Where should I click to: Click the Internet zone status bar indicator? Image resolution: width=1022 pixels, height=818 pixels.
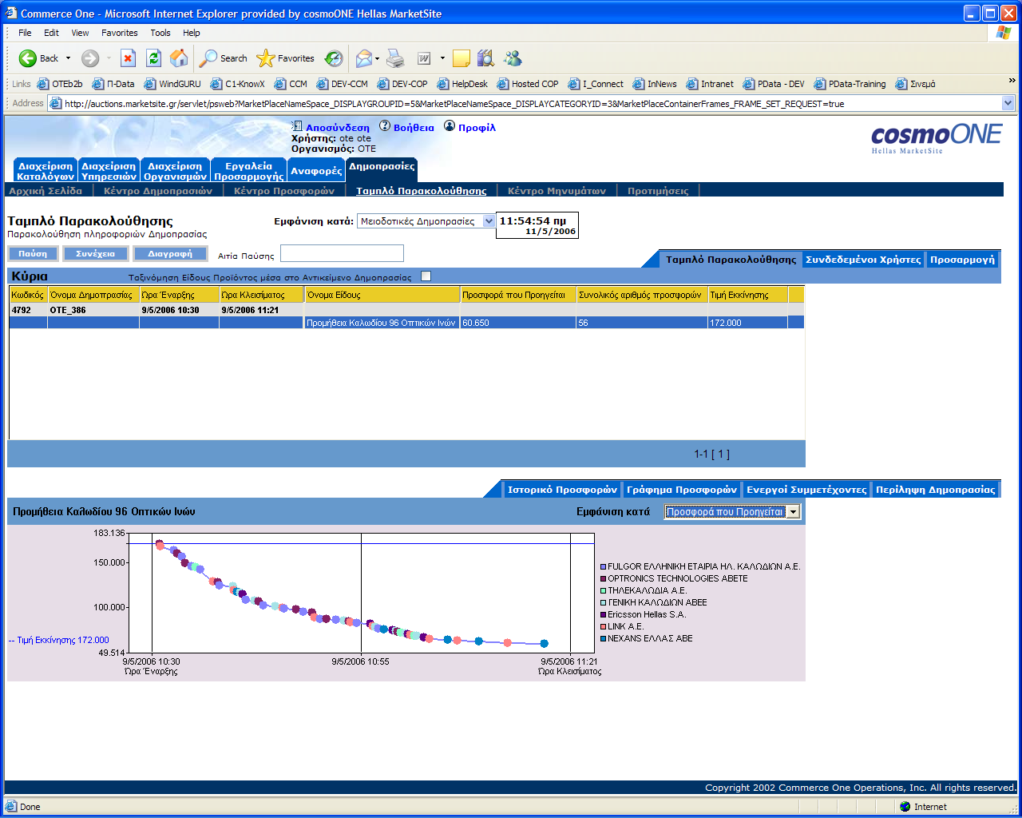point(923,807)
